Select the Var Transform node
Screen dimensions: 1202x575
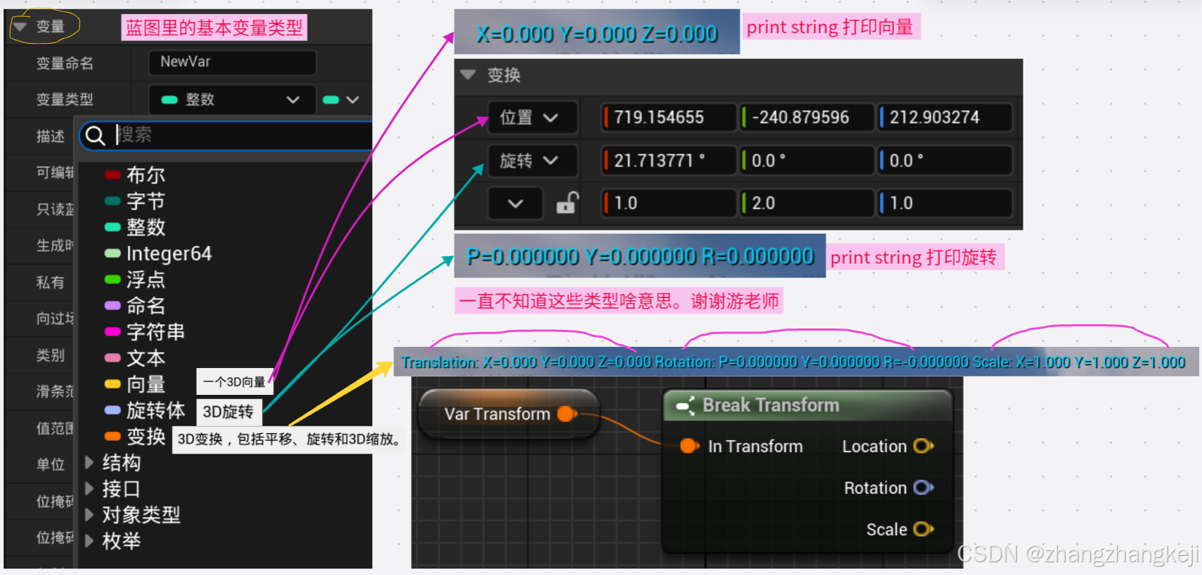pos(508,414)
